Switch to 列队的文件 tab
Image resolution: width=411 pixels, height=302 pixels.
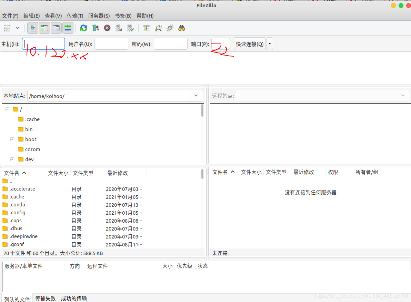17,299
